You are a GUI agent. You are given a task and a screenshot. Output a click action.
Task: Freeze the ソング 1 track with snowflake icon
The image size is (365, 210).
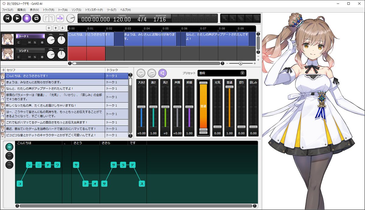(x=42, y=57)
